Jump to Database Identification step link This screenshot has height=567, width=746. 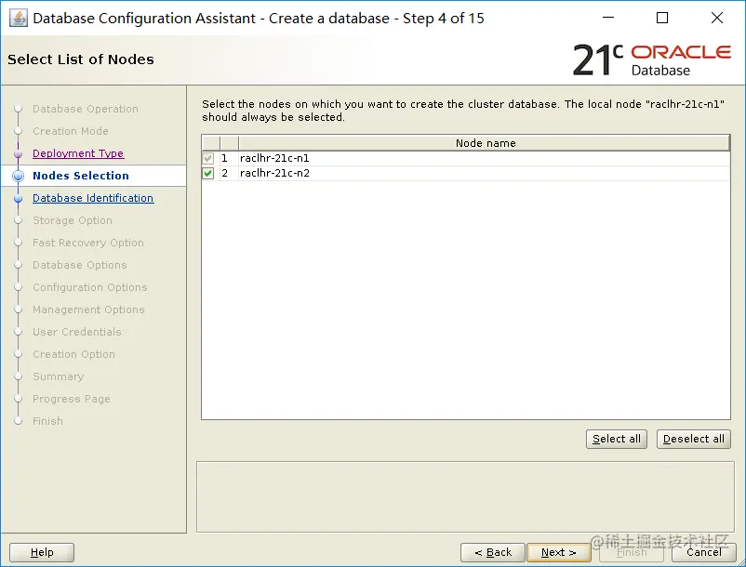point(93,198)
